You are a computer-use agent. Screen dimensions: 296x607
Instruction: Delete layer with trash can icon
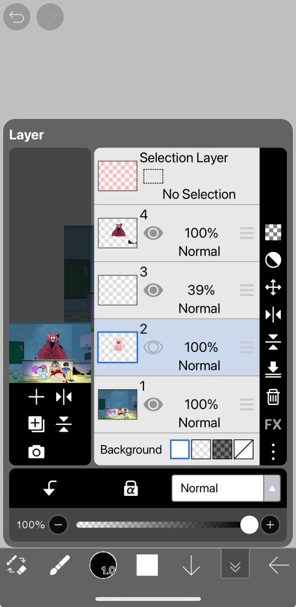[273, 397]
